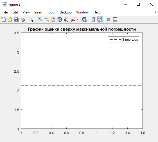Open the Help menu

[97, 12]
